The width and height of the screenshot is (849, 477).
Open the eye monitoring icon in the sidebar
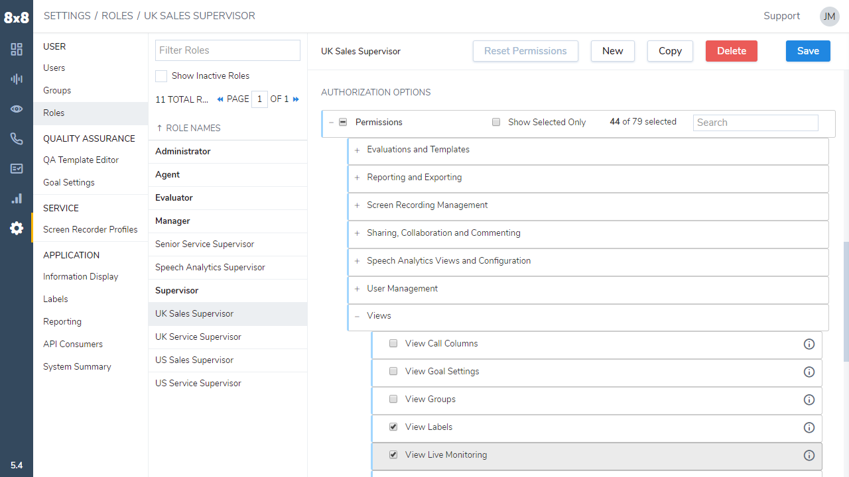[x=17, y=109]
